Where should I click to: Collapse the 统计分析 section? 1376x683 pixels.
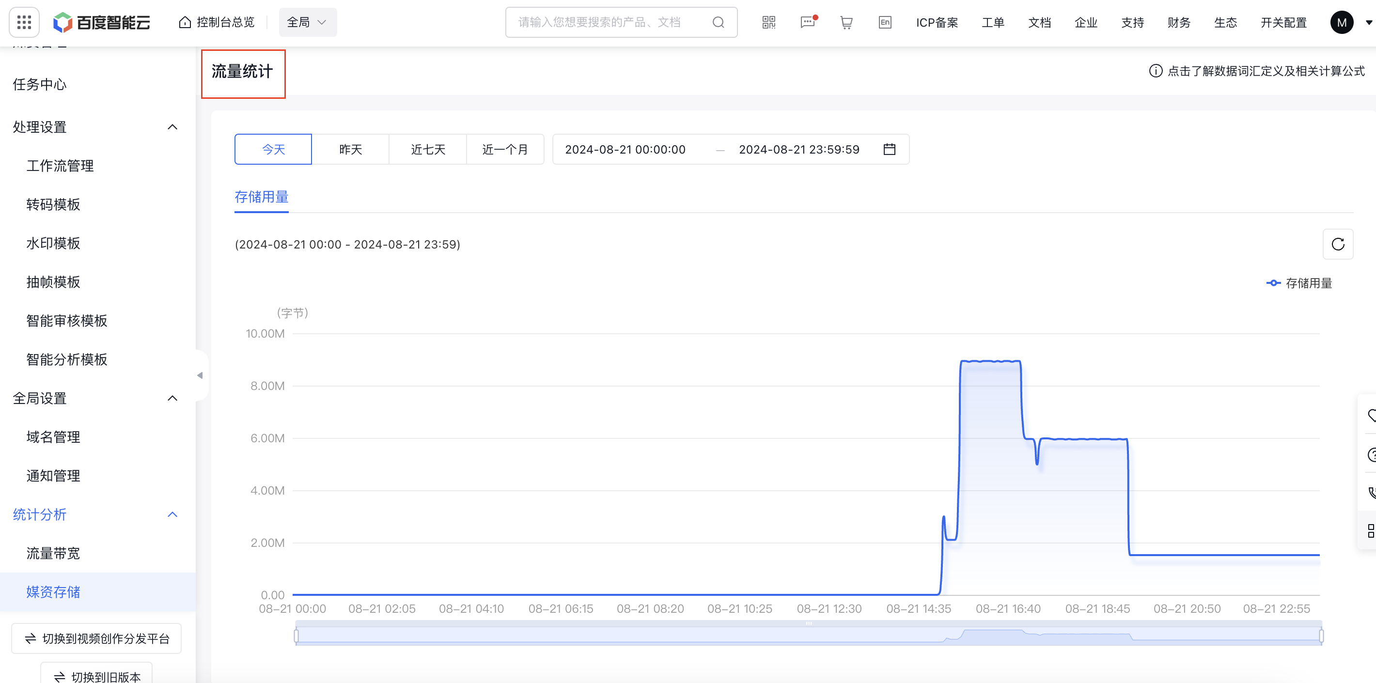[172, 515]
